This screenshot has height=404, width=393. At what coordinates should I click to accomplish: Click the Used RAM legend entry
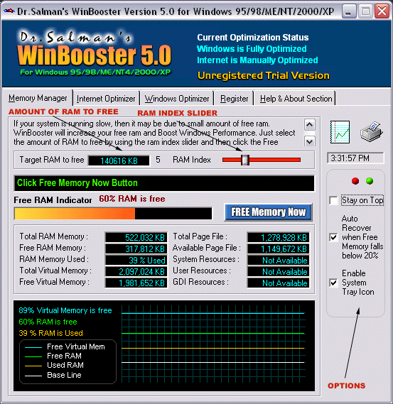click(x=55, y=365)
